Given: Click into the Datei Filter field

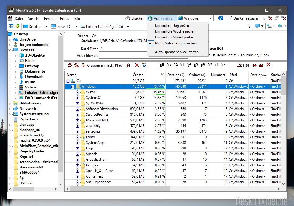Looking at the screenshot, I should coord(123,49).
